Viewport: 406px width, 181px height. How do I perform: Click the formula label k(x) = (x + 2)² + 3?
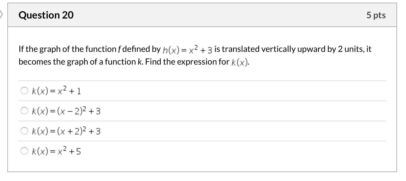66,131
